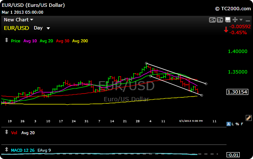This screenshot has height=159, width=253.
Task: Open the drawing tools ruler icon
Action: coord(248,118)
